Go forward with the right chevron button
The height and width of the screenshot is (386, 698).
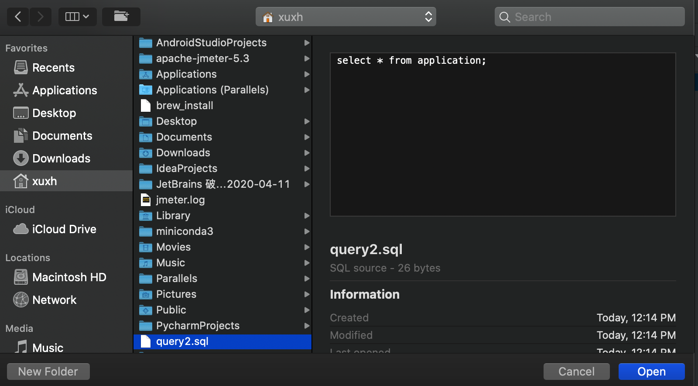click(x=41, y=17)
